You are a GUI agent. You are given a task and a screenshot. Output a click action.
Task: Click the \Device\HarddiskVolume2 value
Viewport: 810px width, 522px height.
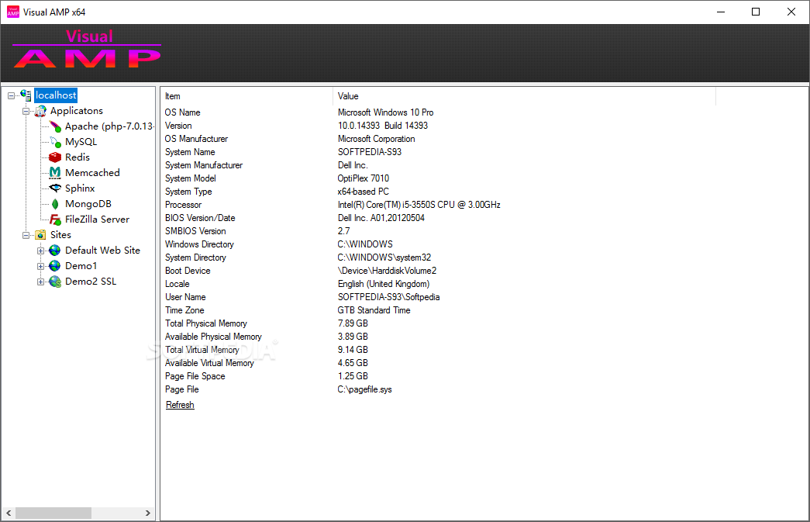point(387,270)
